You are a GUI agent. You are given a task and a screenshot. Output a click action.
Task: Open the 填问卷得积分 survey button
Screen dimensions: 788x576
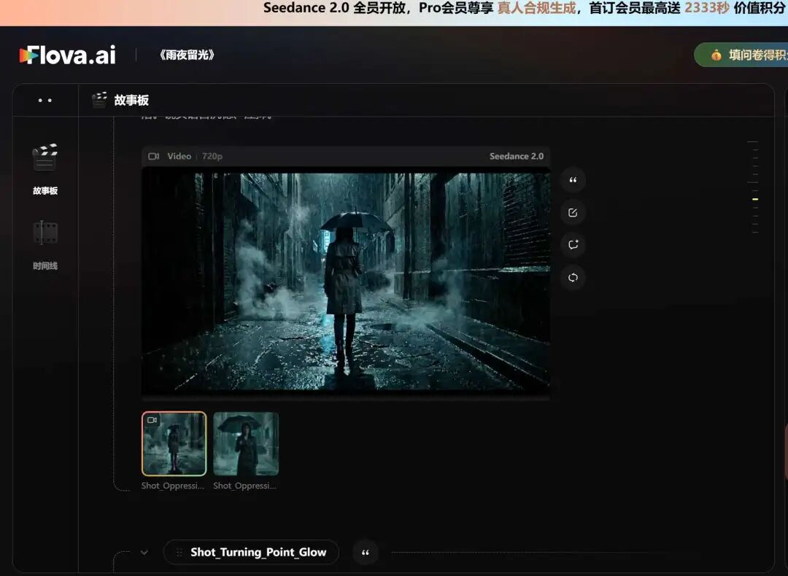(x=741, y=55)
